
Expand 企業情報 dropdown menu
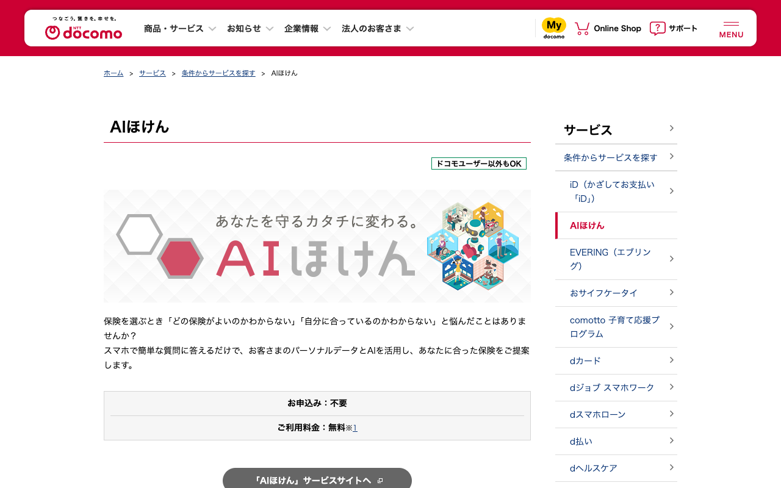308,29
